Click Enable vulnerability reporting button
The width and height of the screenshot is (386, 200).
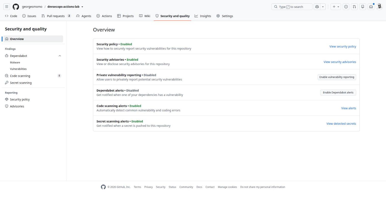coord(337,77)
